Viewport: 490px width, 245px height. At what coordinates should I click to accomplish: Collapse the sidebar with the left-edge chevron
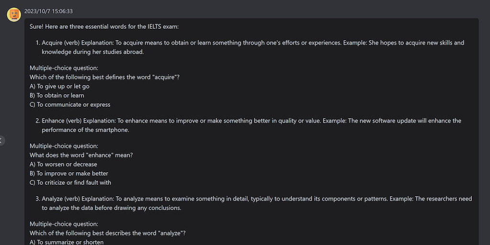(1, 140)
